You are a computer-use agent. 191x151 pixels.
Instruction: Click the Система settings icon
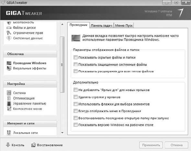coord(9,93)
